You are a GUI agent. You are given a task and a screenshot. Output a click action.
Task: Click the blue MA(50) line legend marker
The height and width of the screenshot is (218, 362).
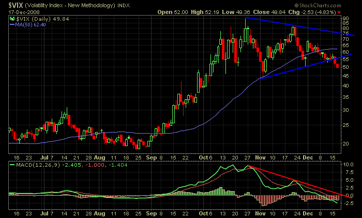pyautogui.click(x=12, y=24)
